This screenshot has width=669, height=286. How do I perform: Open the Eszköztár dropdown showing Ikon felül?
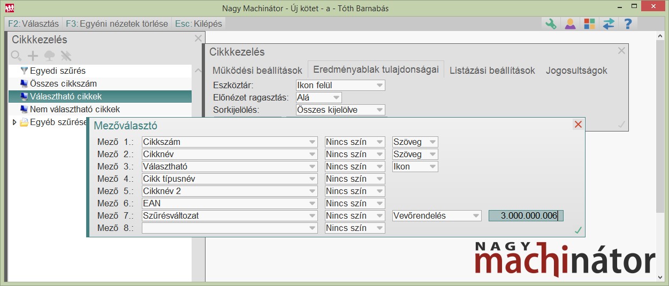tap(340, 85)
